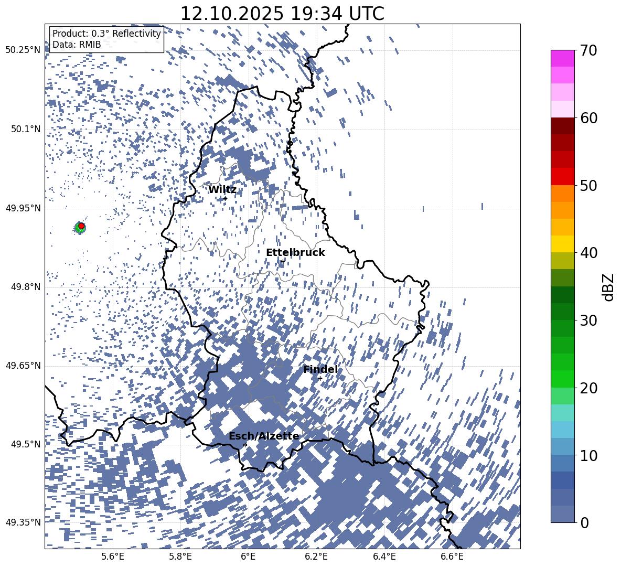The width and height of the screenshot is (621, 567).
Task: Click the Findel location cross marker
Action: click(x=320, y=379)
